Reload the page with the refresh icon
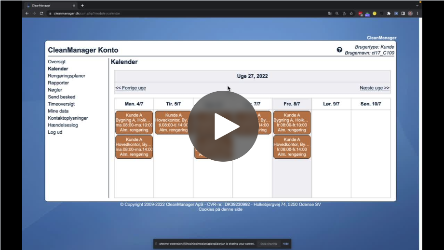This screenshot has width=444, height=250. pyautogui.click(x=41, y=14)
